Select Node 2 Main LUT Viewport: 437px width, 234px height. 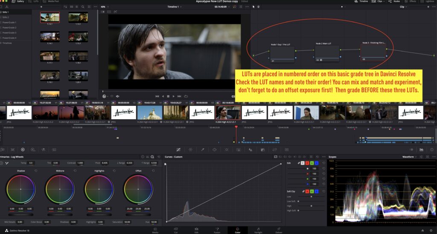(327, 53)
